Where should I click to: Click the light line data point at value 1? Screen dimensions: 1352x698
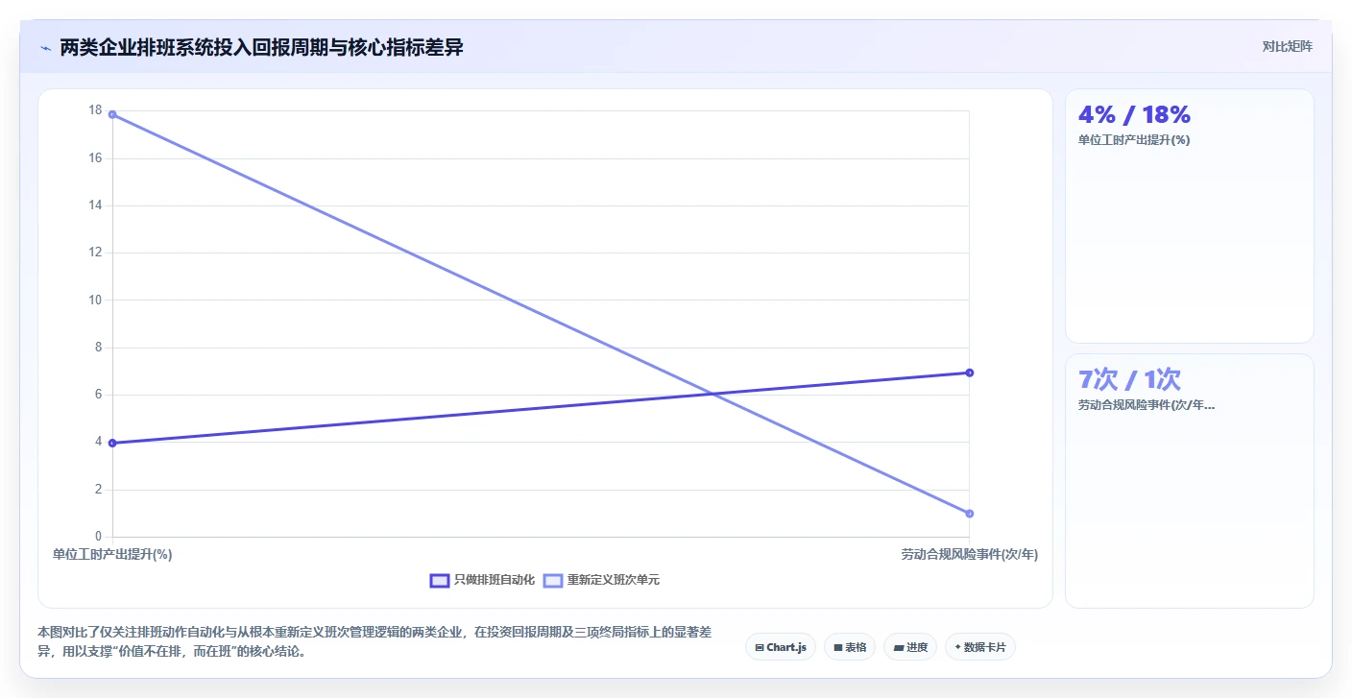click(970, 514)
